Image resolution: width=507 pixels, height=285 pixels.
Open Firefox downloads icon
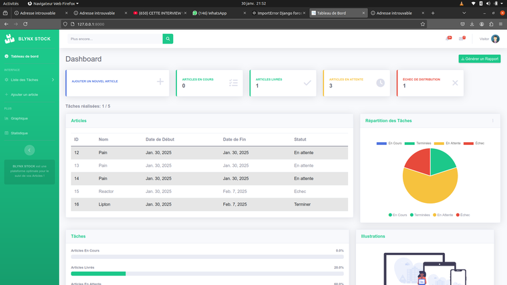pos(472,24)
